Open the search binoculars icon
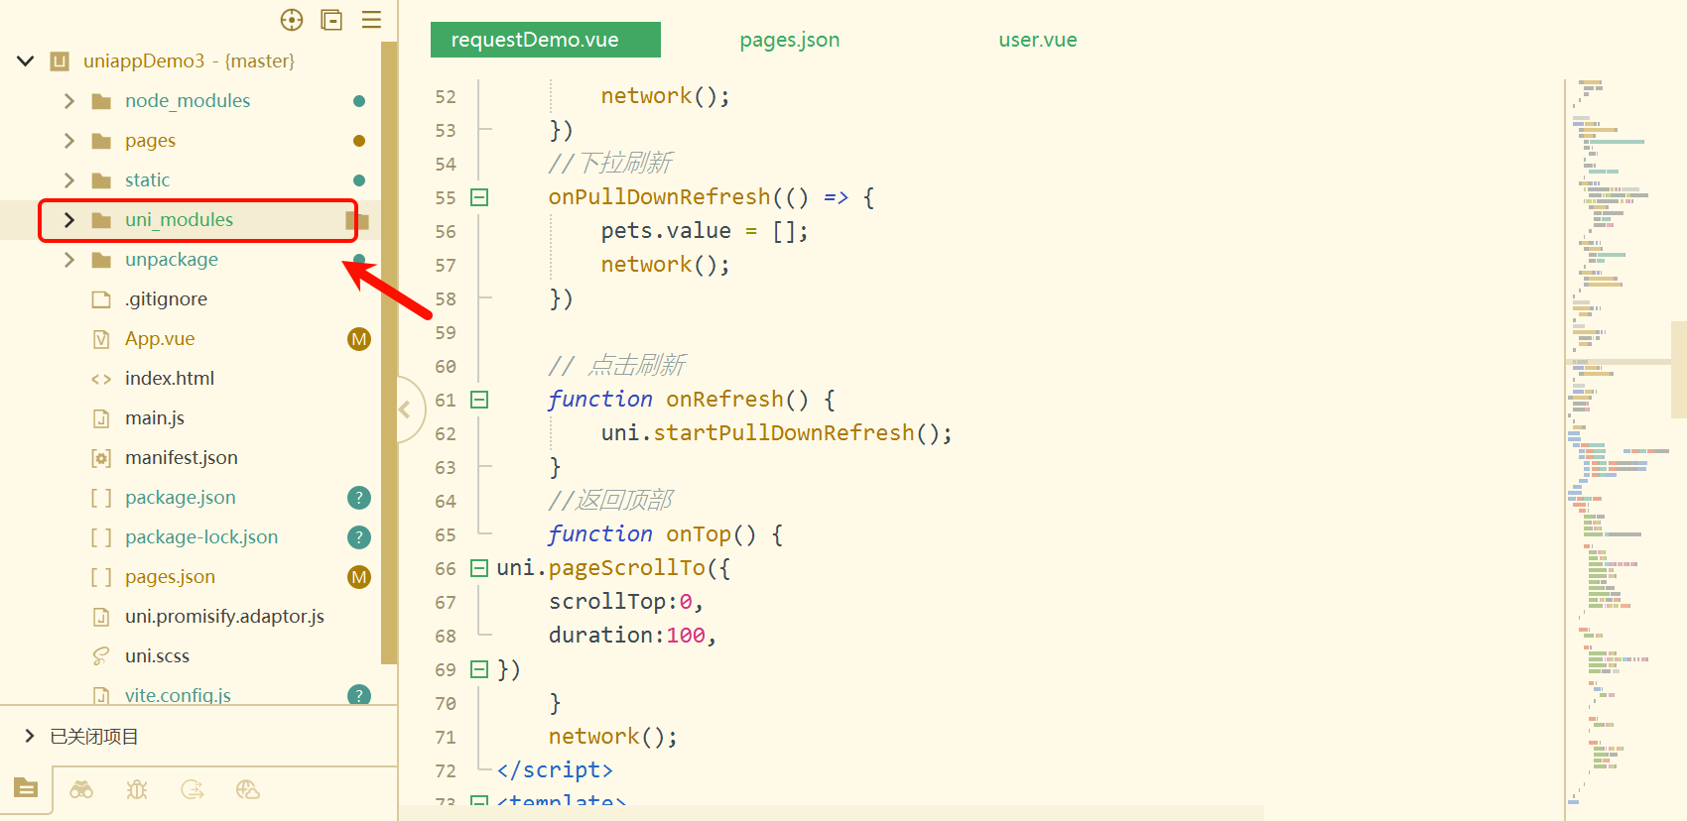1687x821 pixels. [81, 789]
